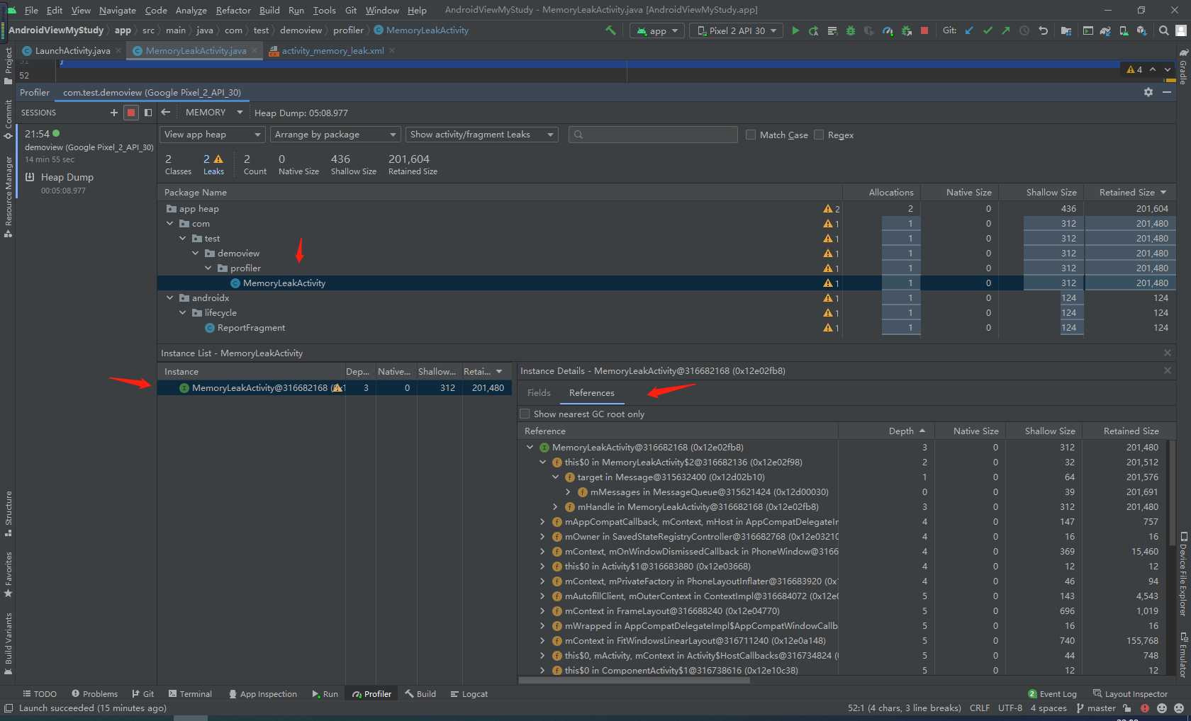Viewport: 1191px width, 721px height.
Task: Open the Navigate menu
Action: pos(117,10)
